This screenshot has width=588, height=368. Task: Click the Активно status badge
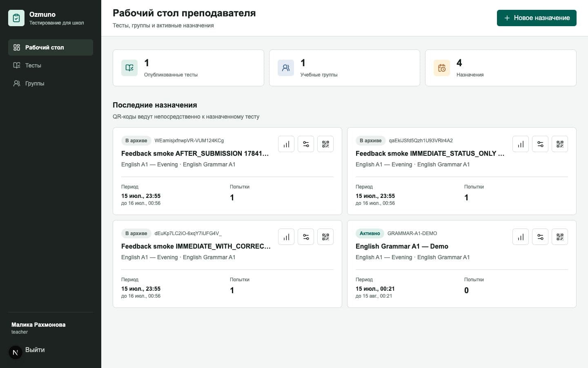370,233
